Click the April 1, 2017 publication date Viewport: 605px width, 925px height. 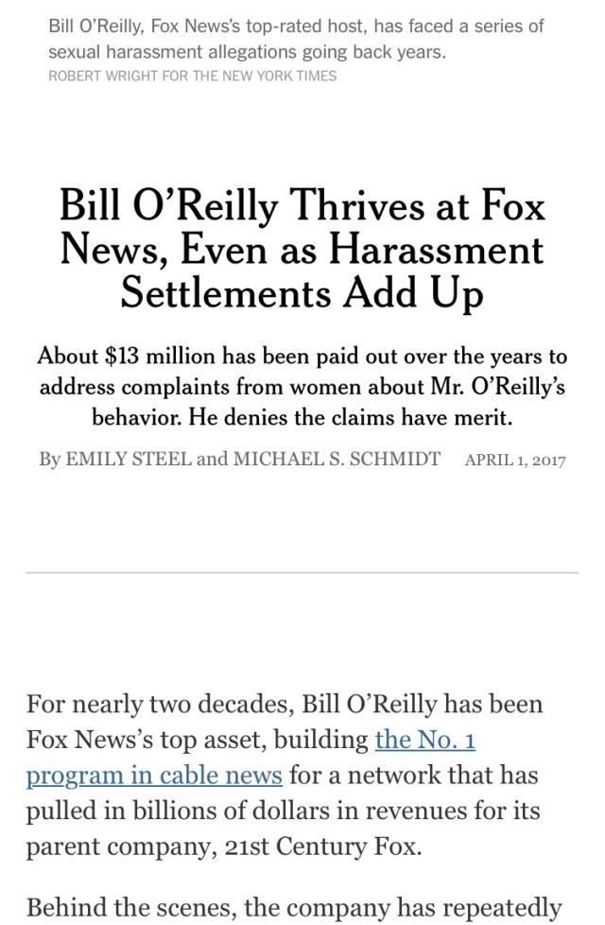click(515, 461)
